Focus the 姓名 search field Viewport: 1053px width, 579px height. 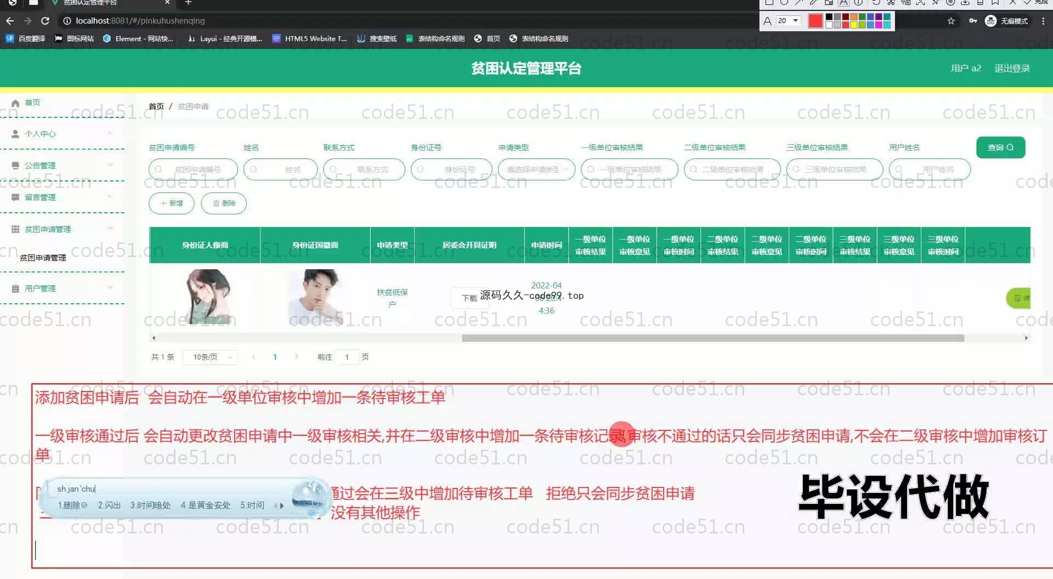pyautogui.click(x=280, y=169)
